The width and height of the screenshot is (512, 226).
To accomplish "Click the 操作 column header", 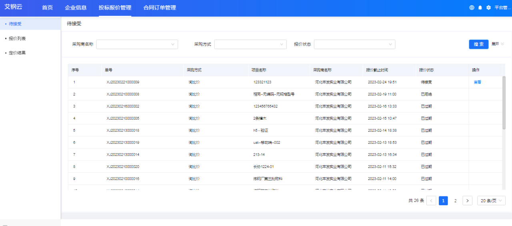I will coord(476,70).
